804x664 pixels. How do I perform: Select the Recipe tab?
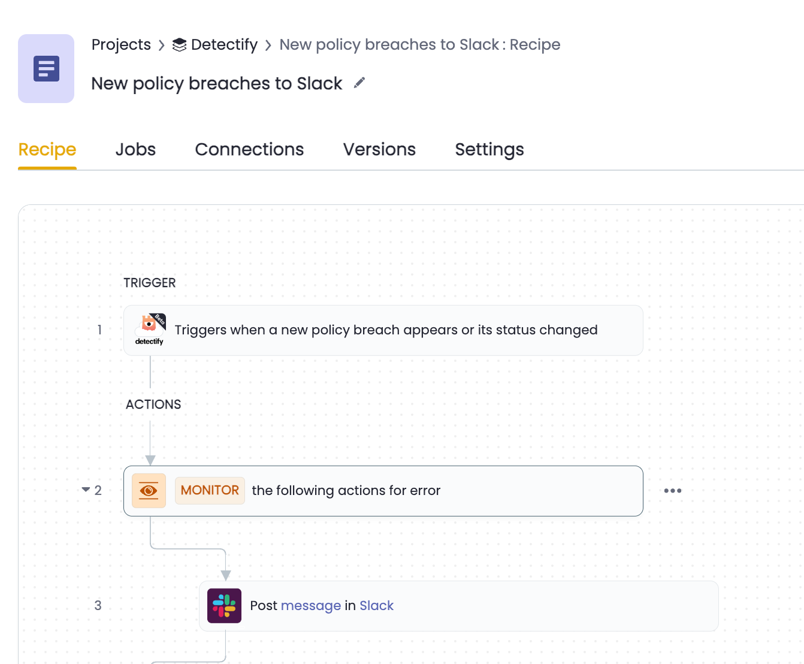47,149
